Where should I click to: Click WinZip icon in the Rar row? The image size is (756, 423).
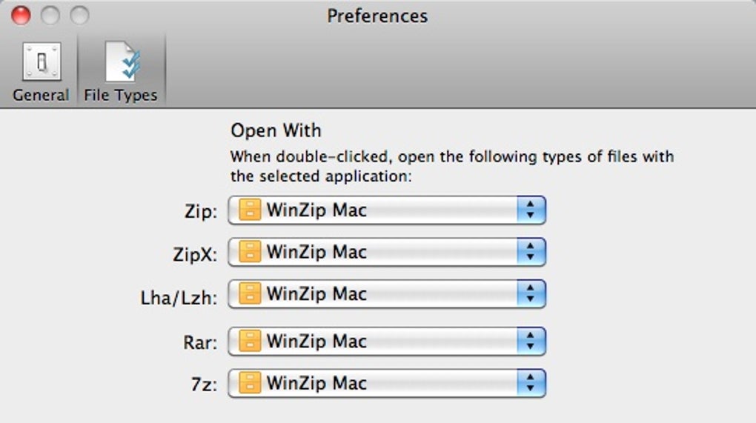250,342
